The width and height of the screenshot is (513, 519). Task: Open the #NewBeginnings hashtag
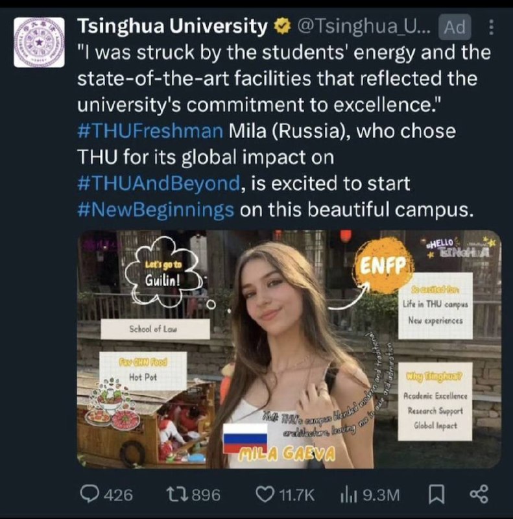(x=156, y=210)
